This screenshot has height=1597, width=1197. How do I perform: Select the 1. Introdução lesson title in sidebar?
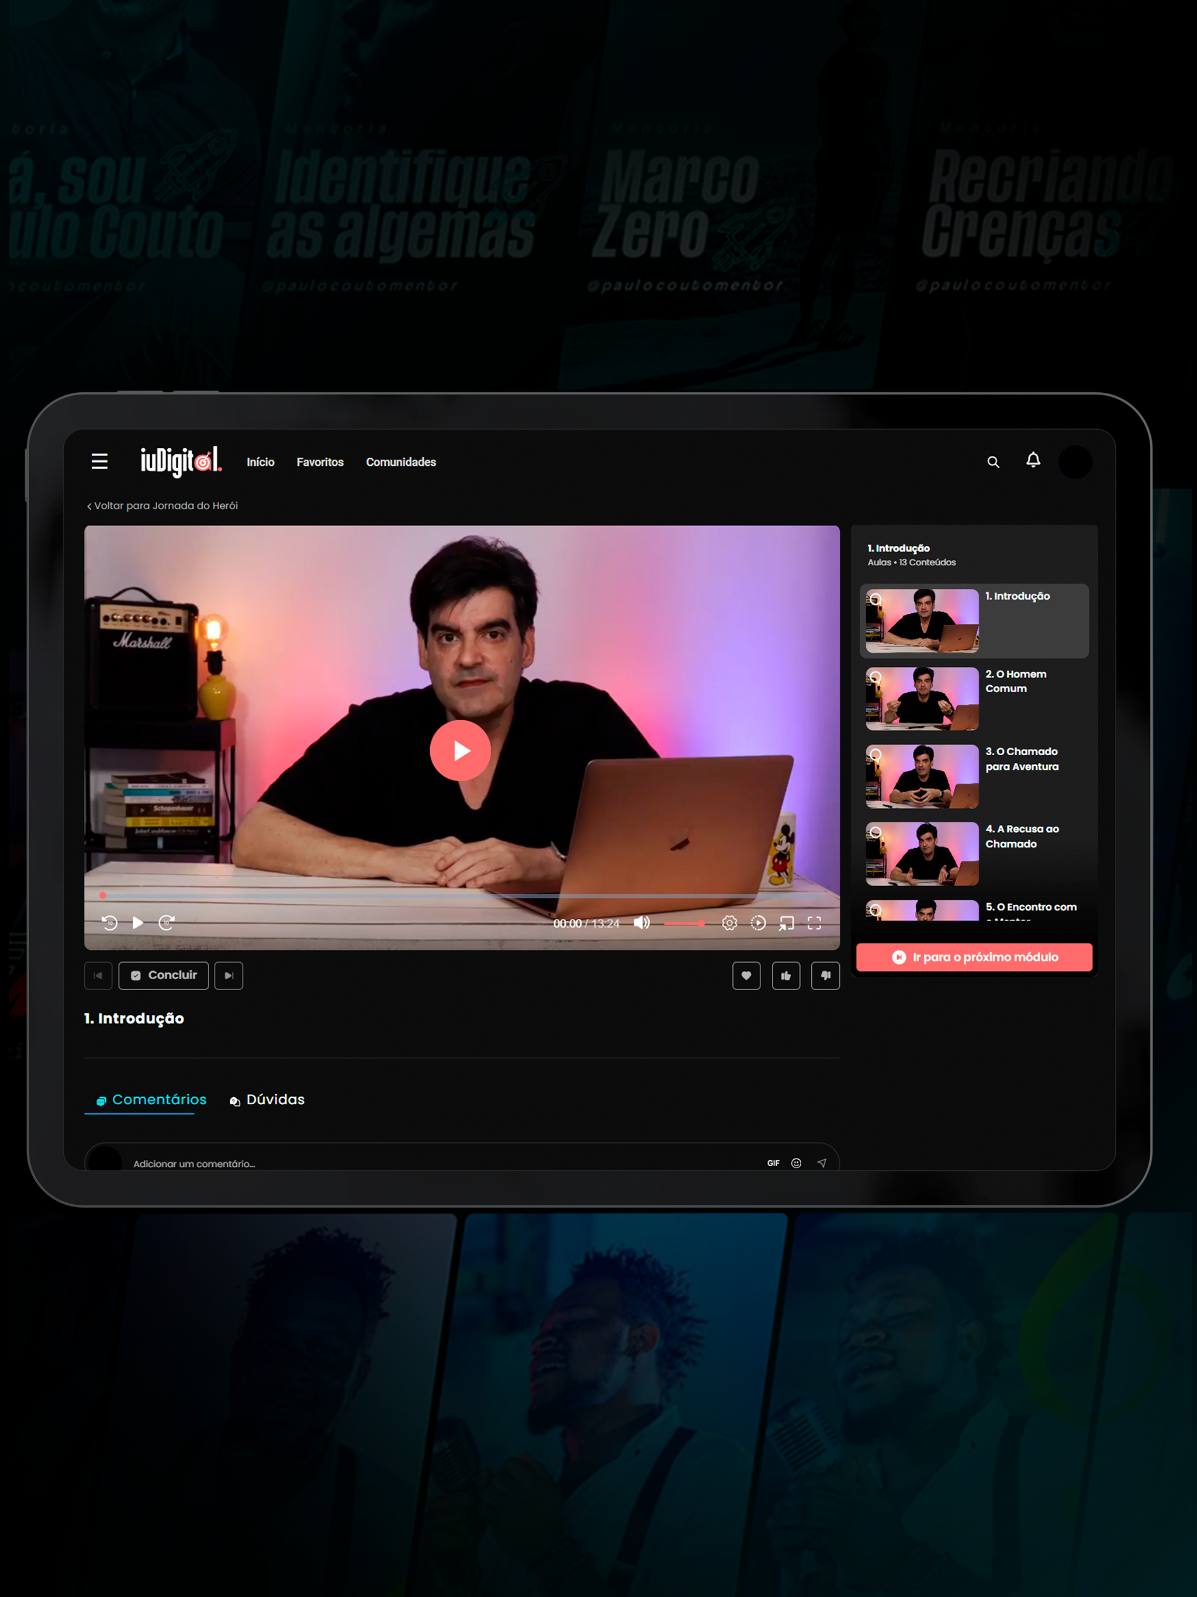1018,596
